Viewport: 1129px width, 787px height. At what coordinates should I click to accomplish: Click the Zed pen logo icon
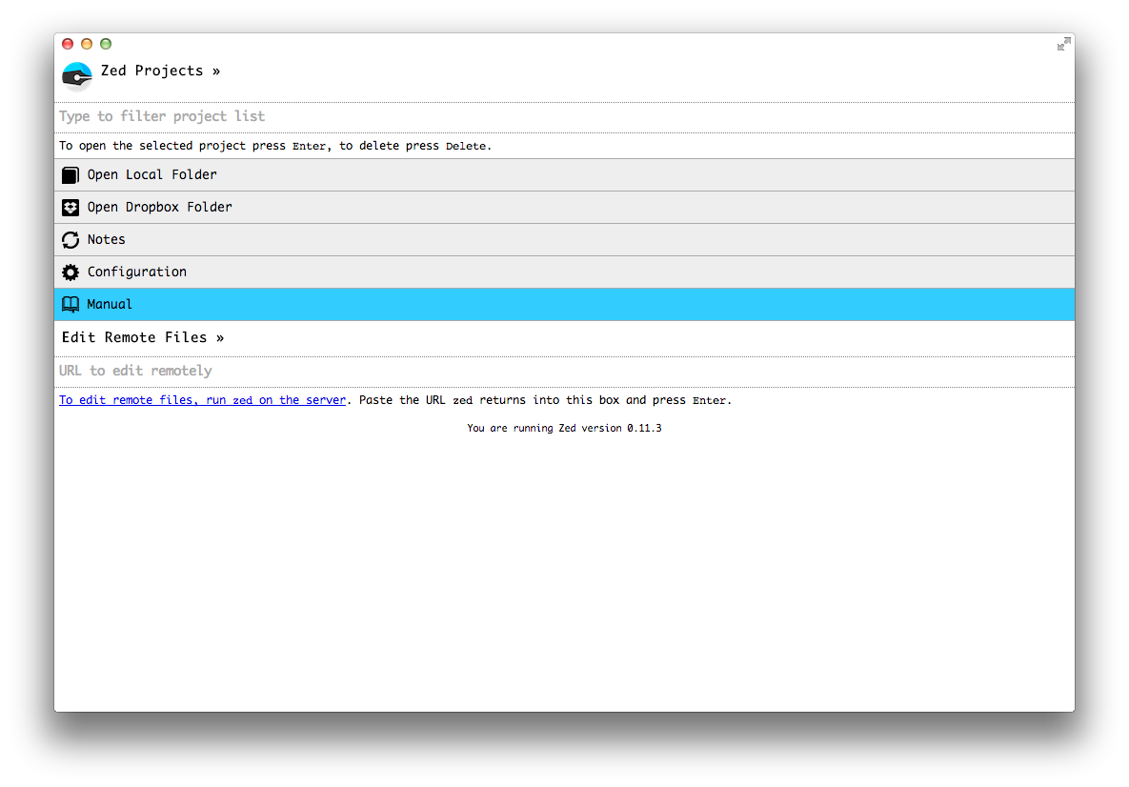[x=76, y=75]
